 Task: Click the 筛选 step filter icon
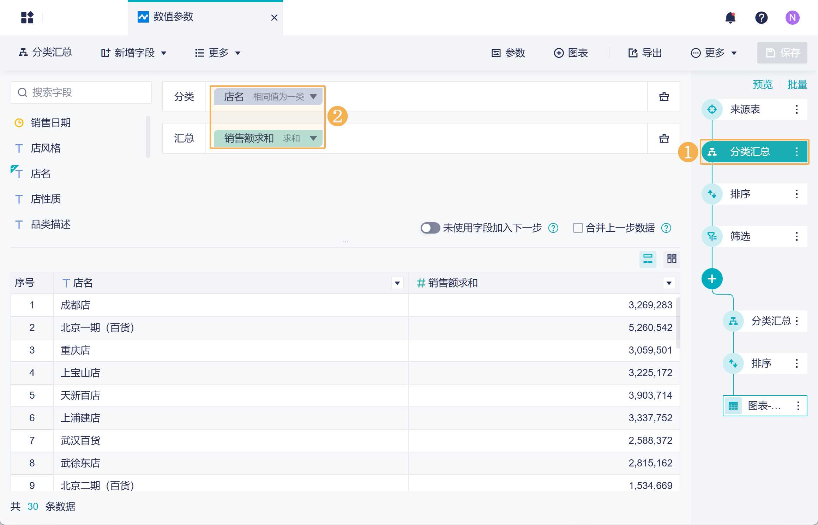point(712,236)
